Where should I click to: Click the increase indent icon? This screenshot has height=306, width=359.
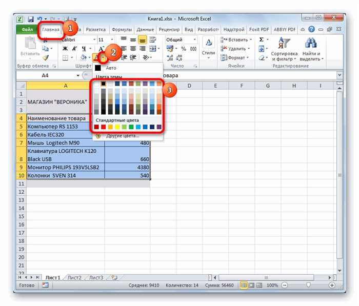(133, 57)
